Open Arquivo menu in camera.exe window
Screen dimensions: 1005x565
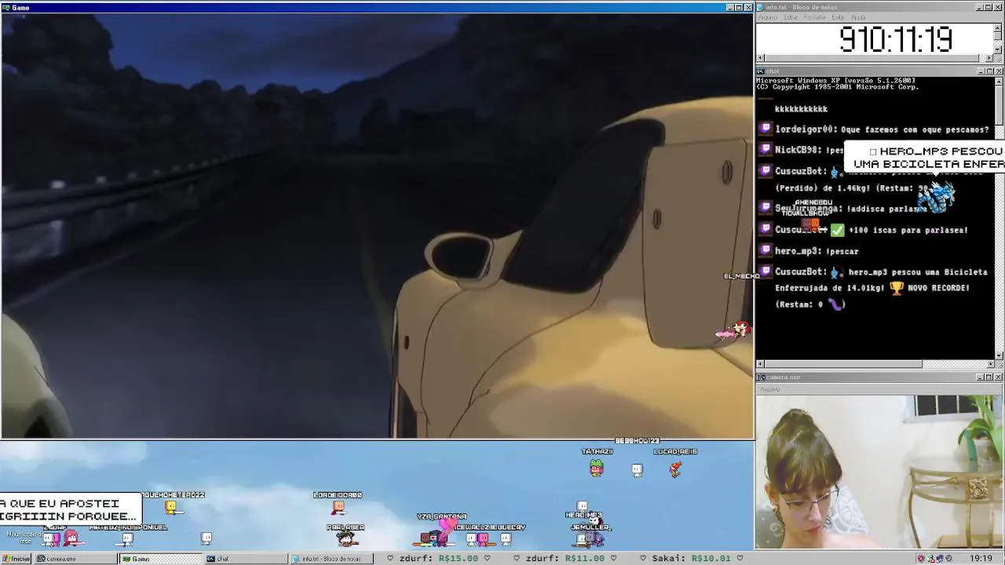pos(769,389)
